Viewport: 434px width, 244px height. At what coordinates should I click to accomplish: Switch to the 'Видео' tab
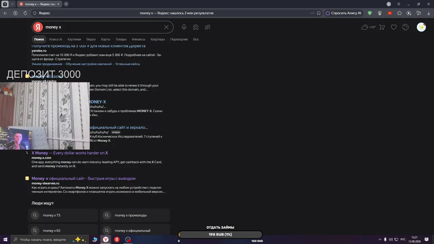point(91,39)
